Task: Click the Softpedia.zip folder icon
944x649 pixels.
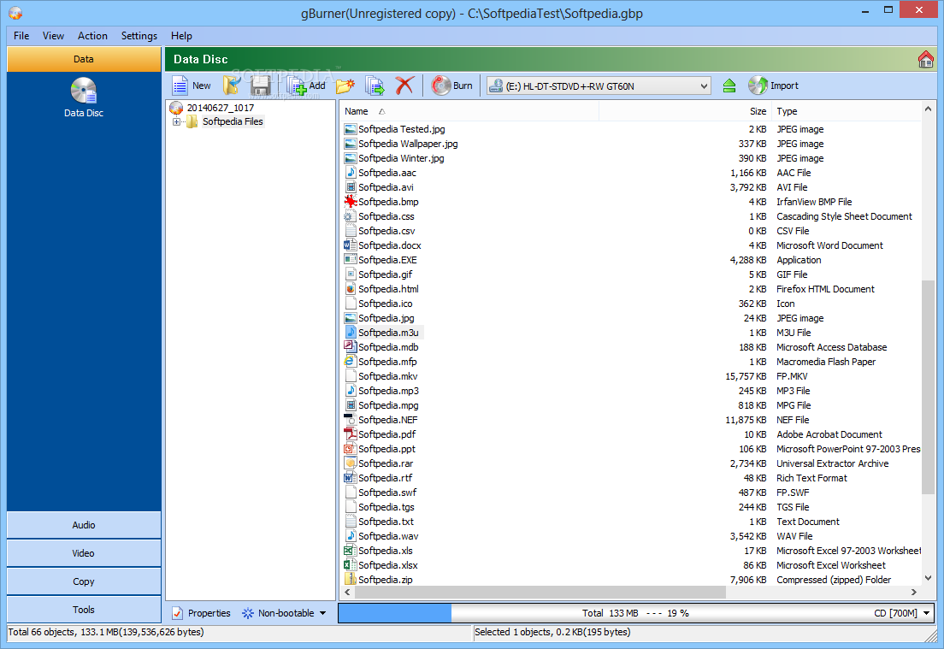Action: (351, 579)
